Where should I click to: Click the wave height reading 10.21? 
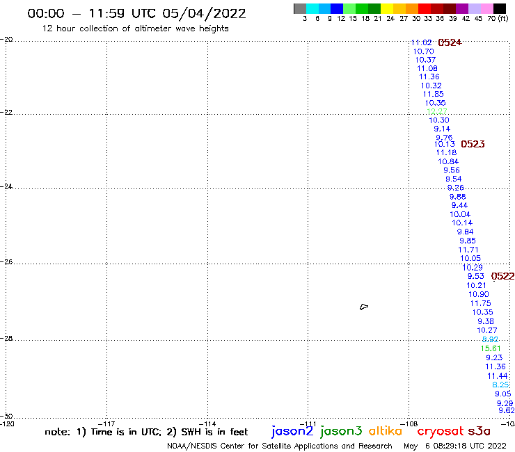pyautogui.click(x=476, y=286)
